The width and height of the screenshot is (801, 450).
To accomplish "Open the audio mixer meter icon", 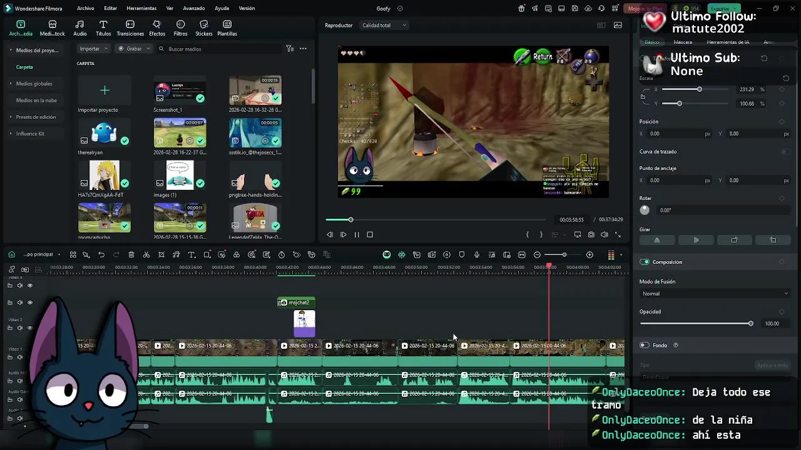I will [611, 255].
